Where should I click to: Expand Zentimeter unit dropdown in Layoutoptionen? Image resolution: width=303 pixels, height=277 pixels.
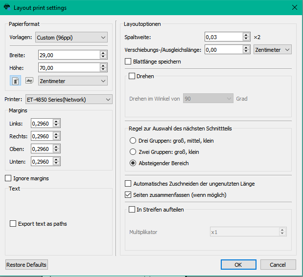[273, 49]
